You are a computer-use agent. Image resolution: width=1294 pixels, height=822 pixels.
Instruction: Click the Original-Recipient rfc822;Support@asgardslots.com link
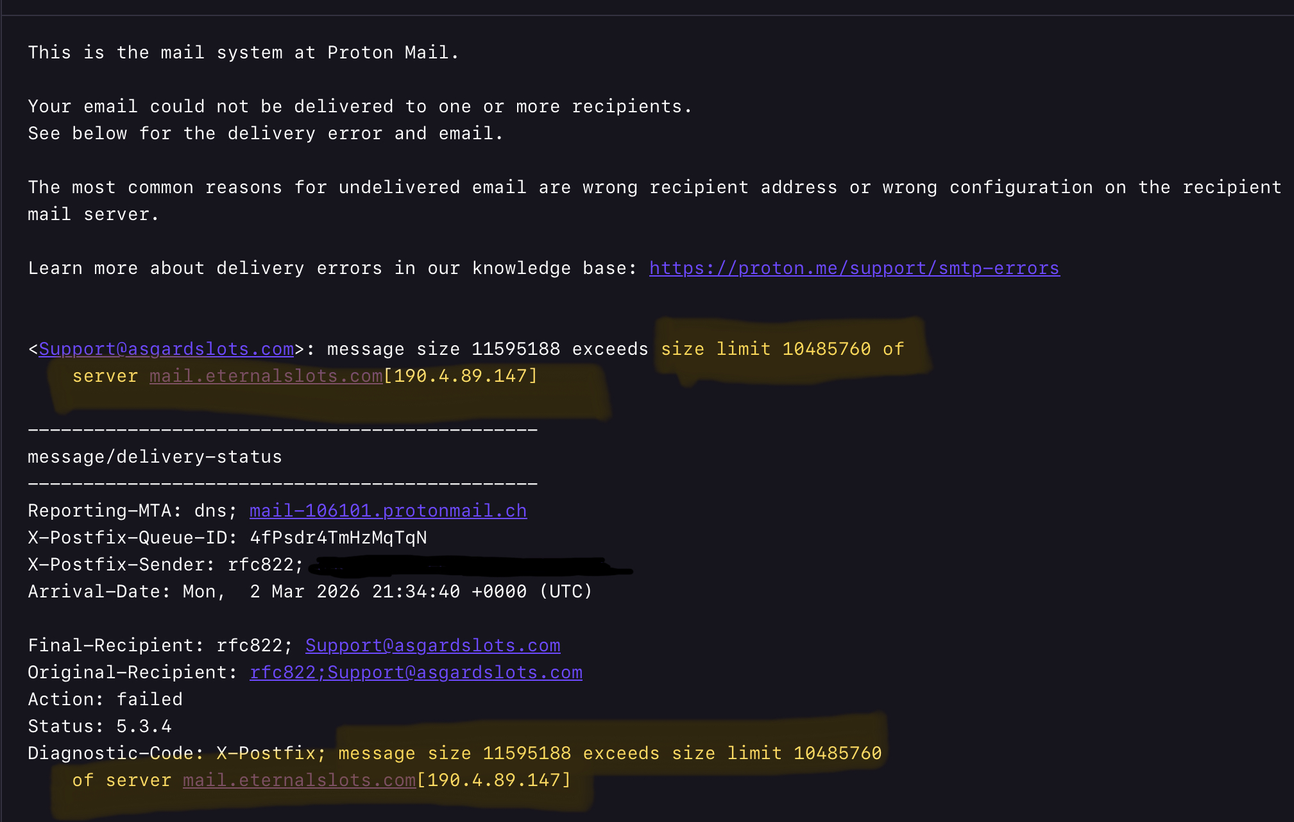coord(416,672)
